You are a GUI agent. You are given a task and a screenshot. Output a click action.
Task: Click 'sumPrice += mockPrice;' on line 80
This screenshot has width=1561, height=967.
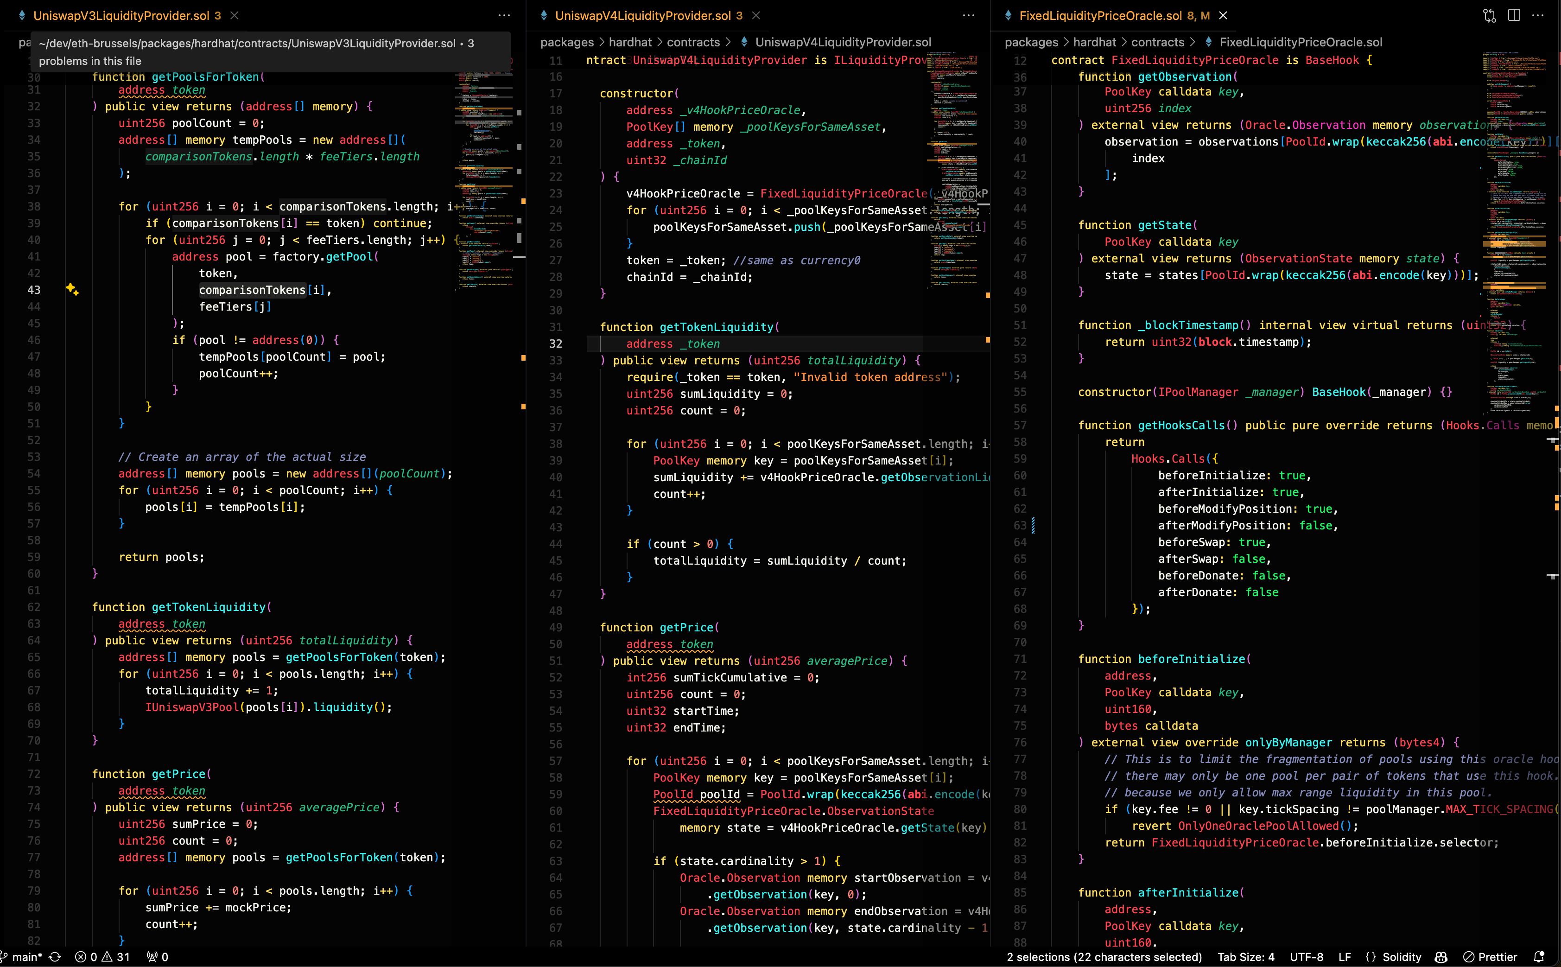[x=218, y=907]
